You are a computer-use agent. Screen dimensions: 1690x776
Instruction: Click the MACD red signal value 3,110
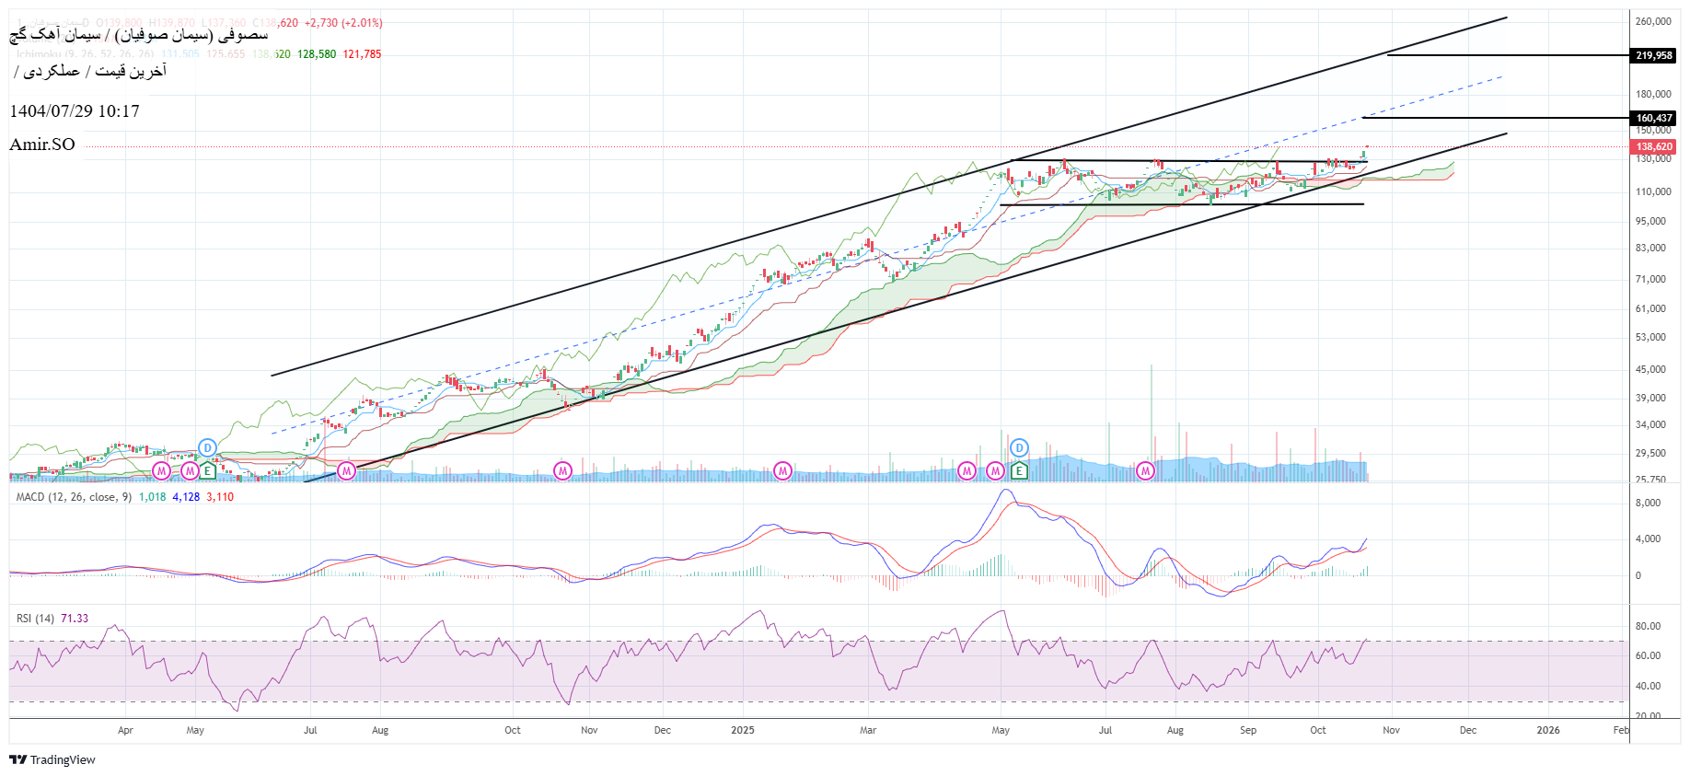[x=220, y=497]
